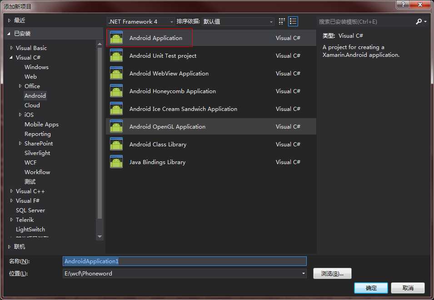Select the Java Bindings Library icon
This screenshot has width=434, height=300.
[116, 162]
